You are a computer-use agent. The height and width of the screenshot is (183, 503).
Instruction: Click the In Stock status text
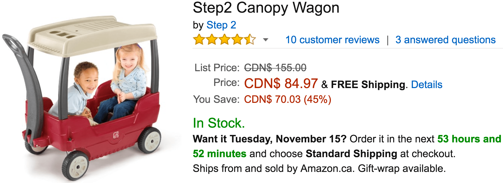(x=219, y=123)
